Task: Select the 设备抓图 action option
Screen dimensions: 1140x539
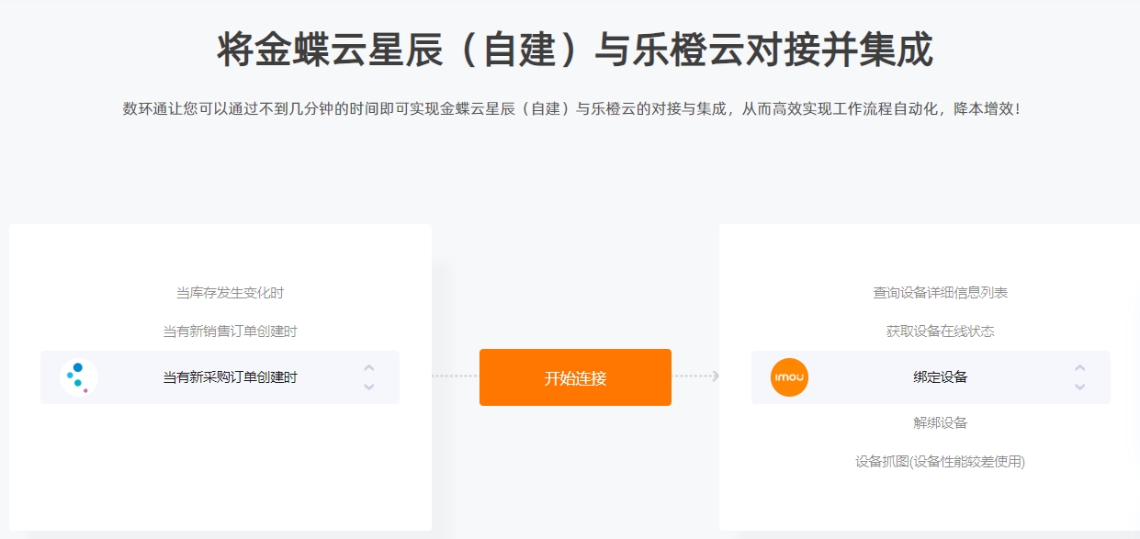Action: [940, 462]
